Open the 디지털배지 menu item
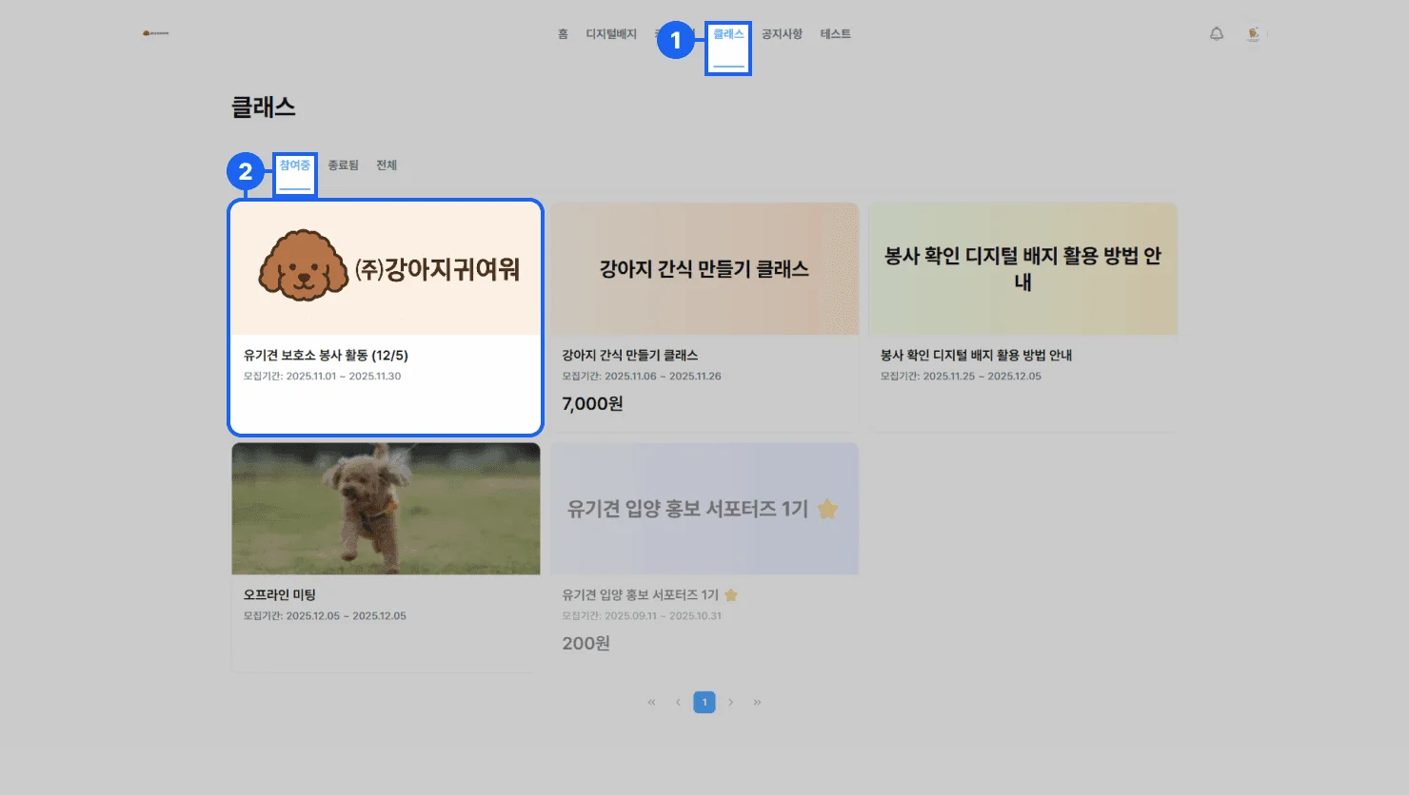1409x795 pixels. [x=611, y=34]
